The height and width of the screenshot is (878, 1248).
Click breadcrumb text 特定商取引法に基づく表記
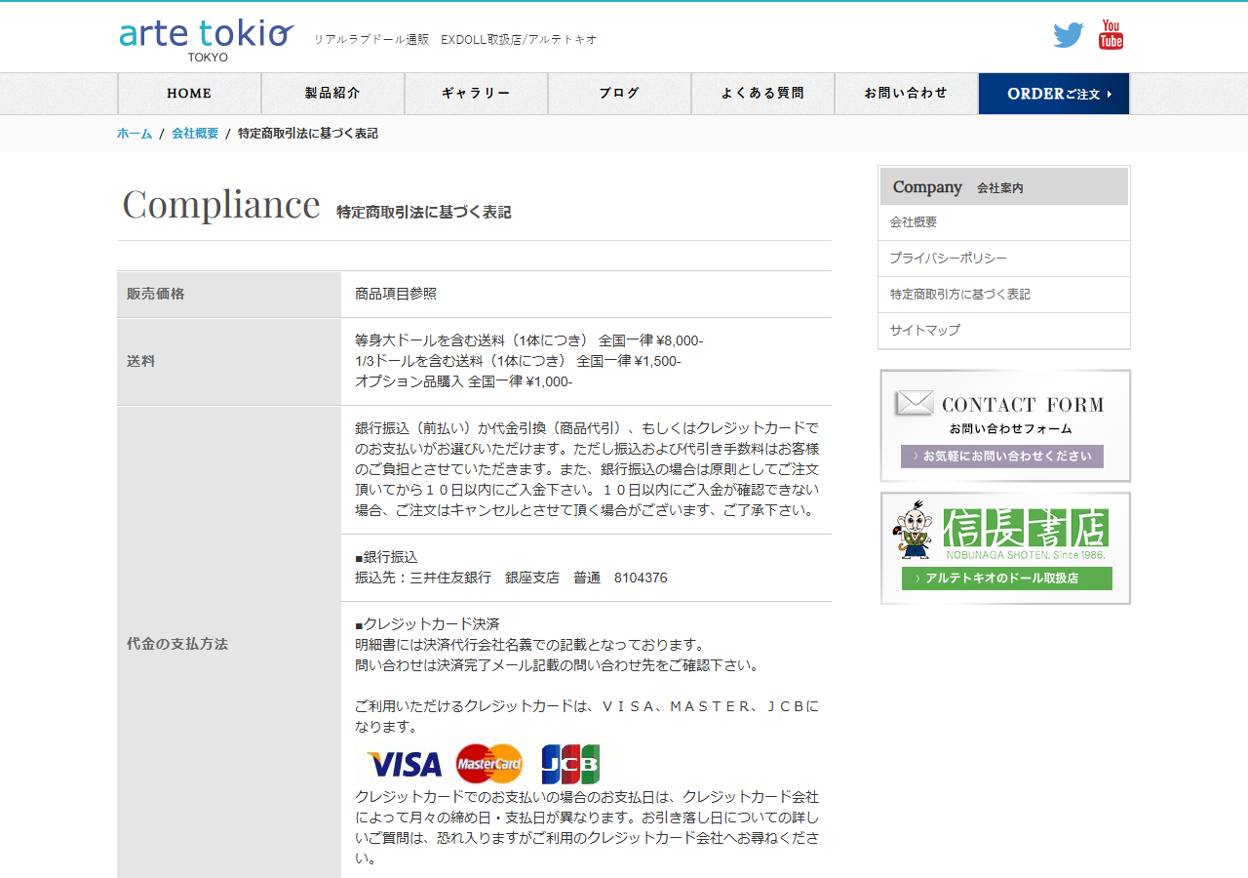click(308, 134)
